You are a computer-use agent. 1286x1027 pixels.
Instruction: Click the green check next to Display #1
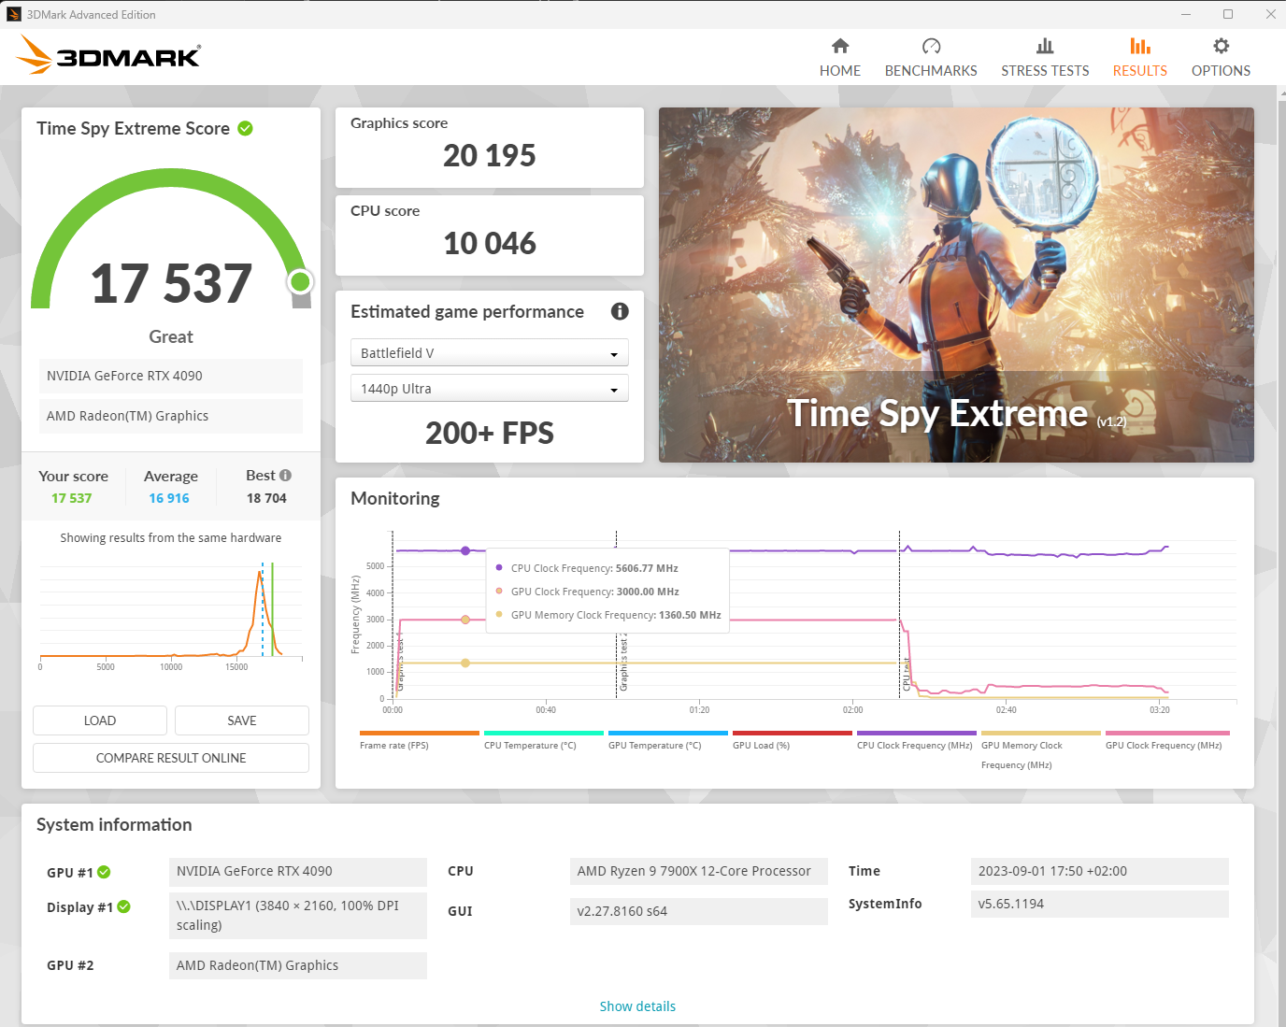[124, 906]
